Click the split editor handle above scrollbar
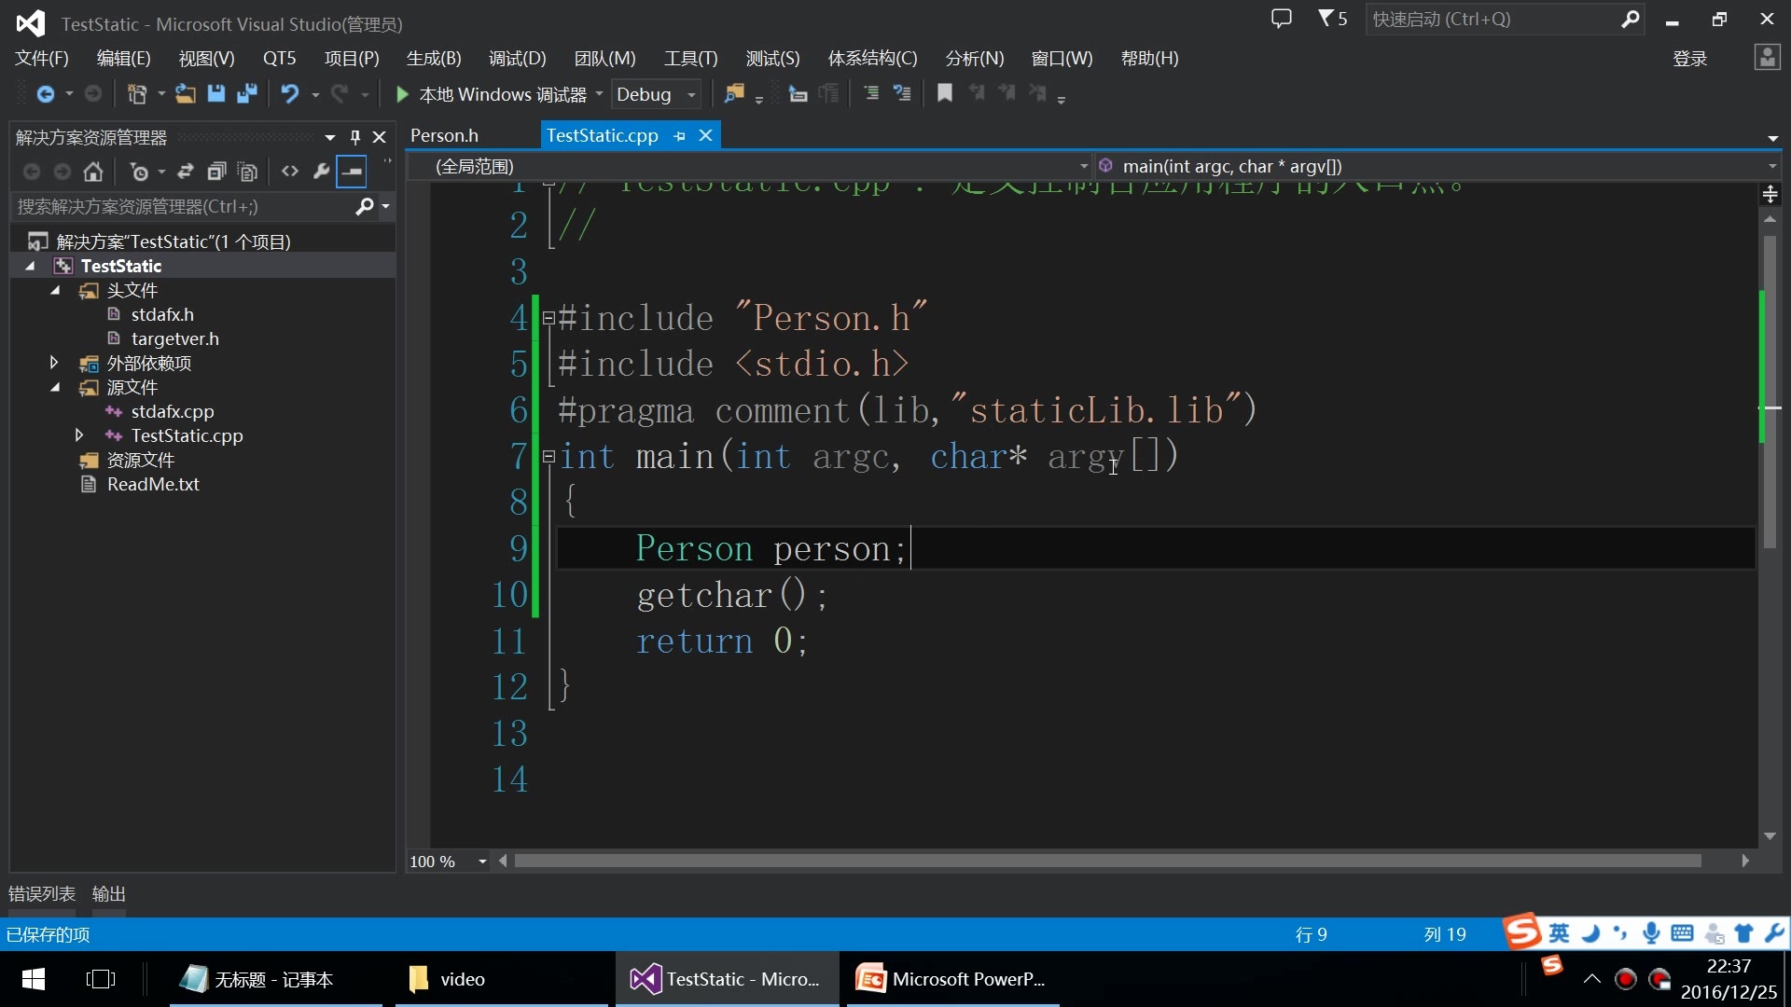1791x1007 pixels. 1770,194
